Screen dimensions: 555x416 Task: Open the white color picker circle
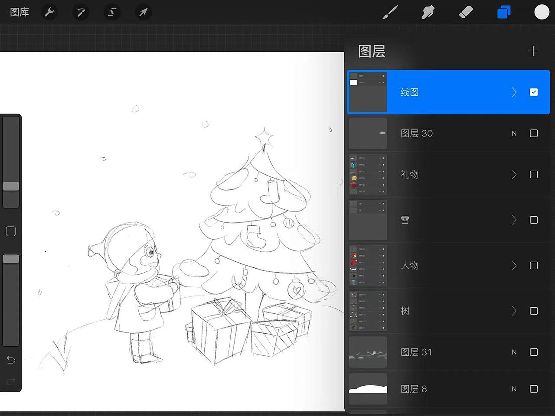coord(542,12)
